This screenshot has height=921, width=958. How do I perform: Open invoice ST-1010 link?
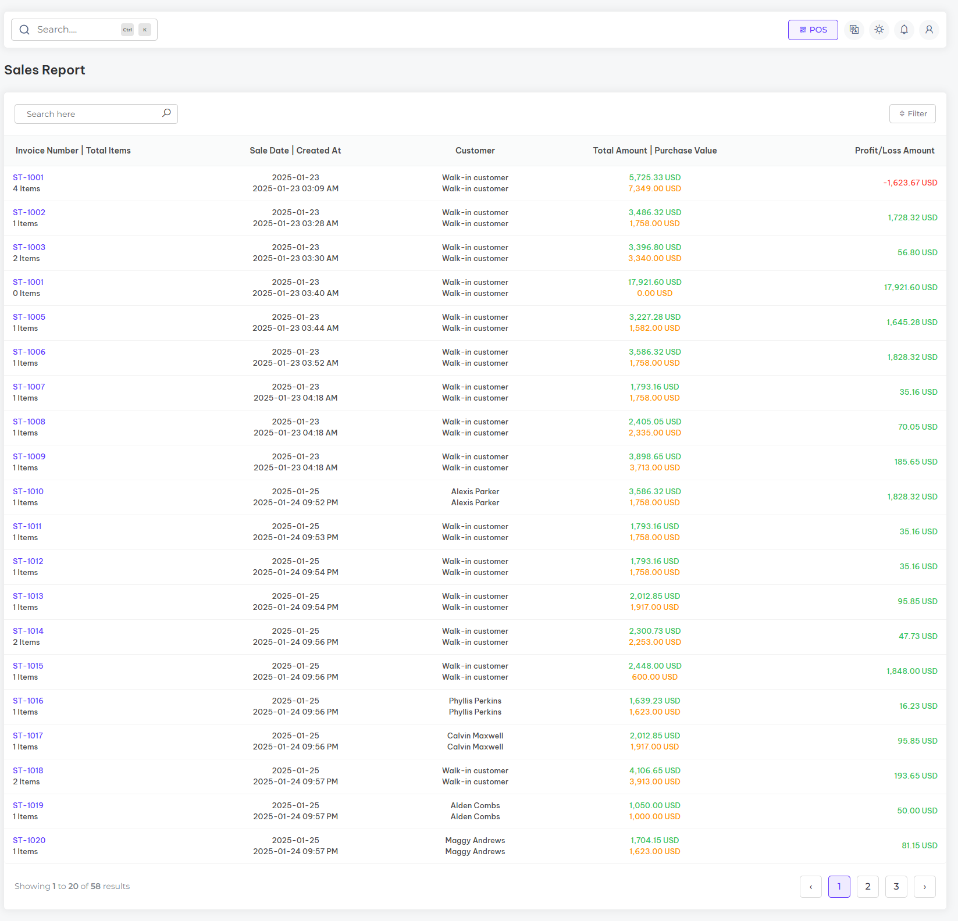click(28, 491)
